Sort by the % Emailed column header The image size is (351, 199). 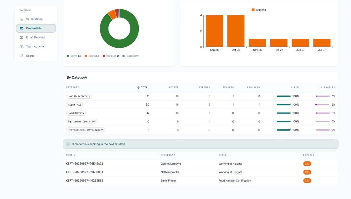[328, 87]
